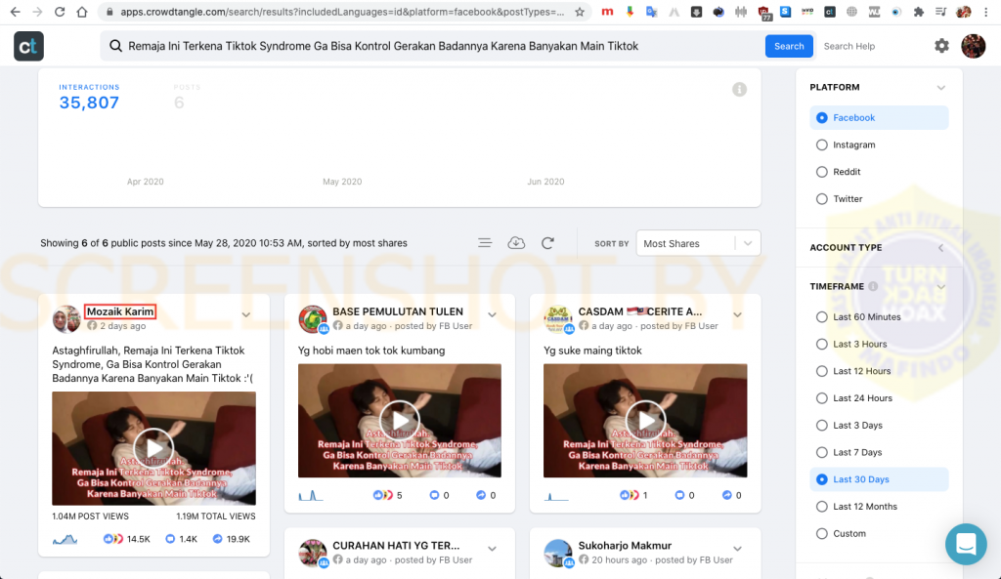Click the info icon on interactions chart
Viewport: 1001px width, 579px height.
point(739,89)
